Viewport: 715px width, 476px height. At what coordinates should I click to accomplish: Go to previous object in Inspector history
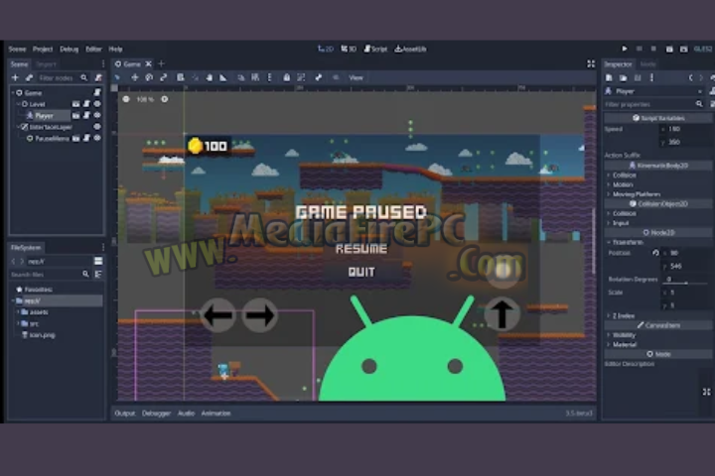pyautogui.click(x=690, y=78)
